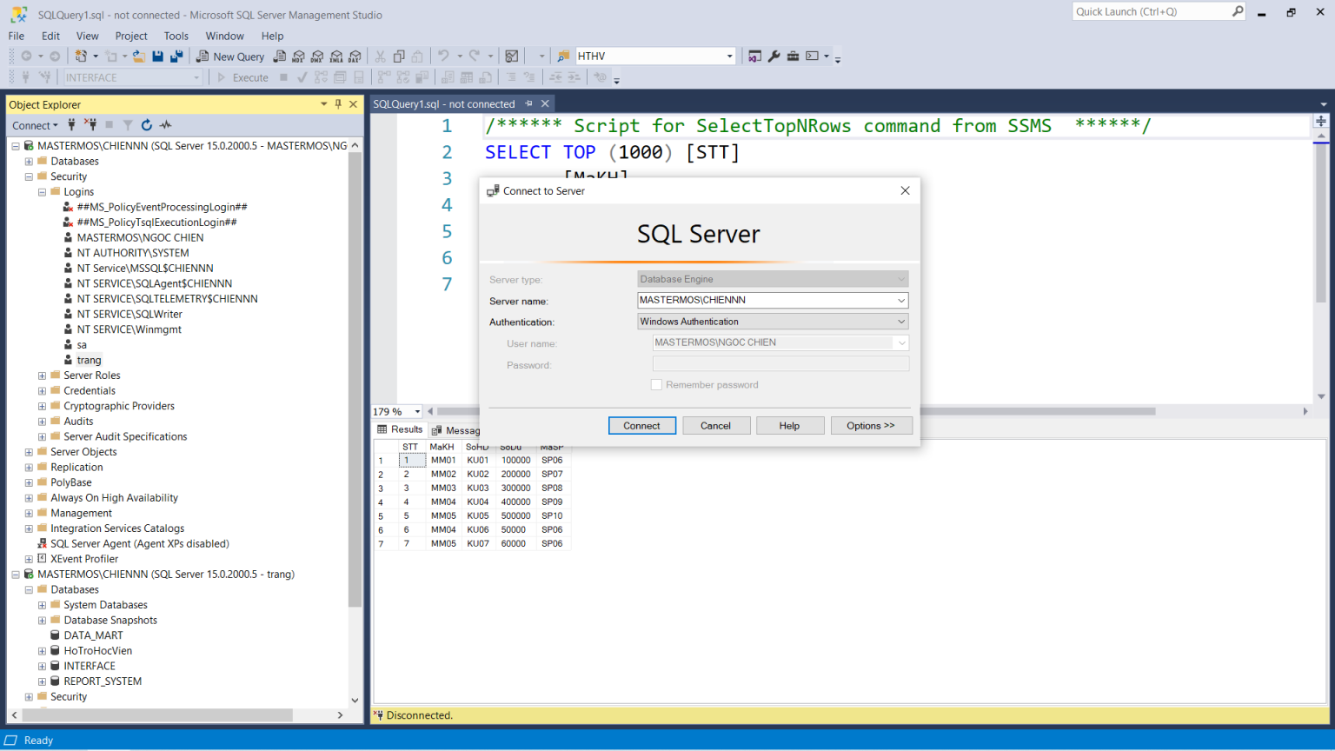1335x751 pixels.
Task: Select the MDX query icon
Action: [299, 56]
